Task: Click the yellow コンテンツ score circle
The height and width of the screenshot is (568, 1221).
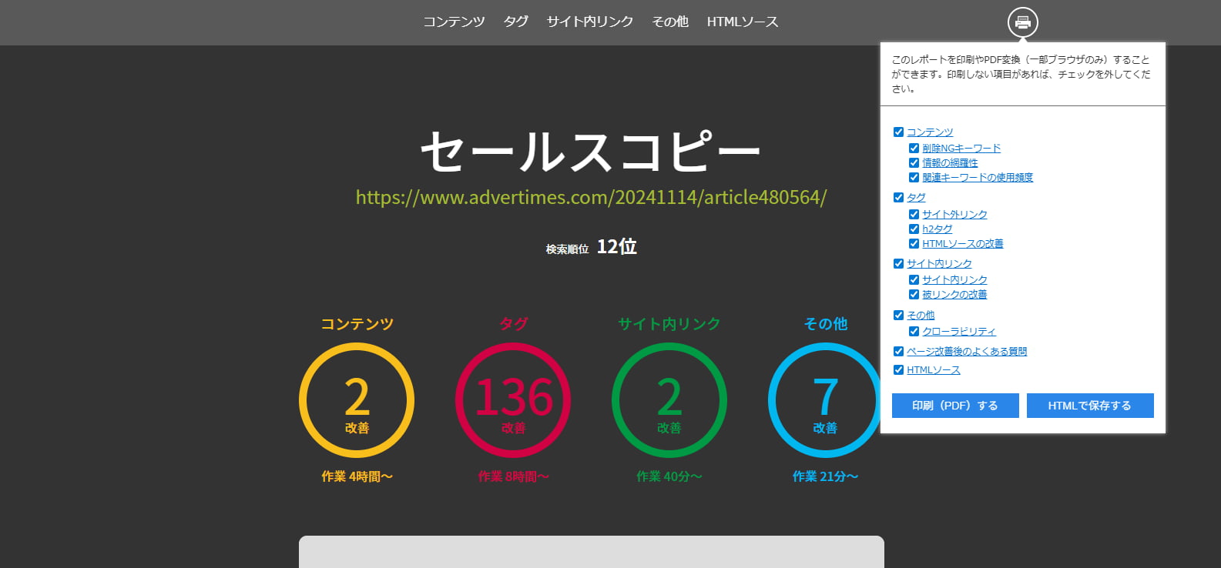Action: (x=357, y=400)
